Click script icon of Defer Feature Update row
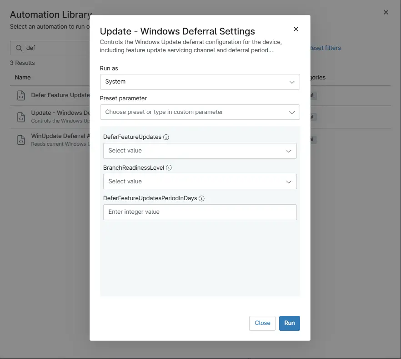The height and width of the screenshot is (359, 401). click(21, 95)
